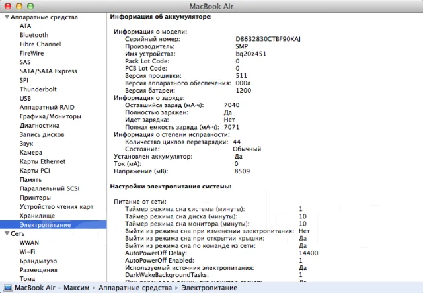Viewport: 423px width, 293px height.
Task: Select FireWire in the sidebar
Action: tap(32, 53)
